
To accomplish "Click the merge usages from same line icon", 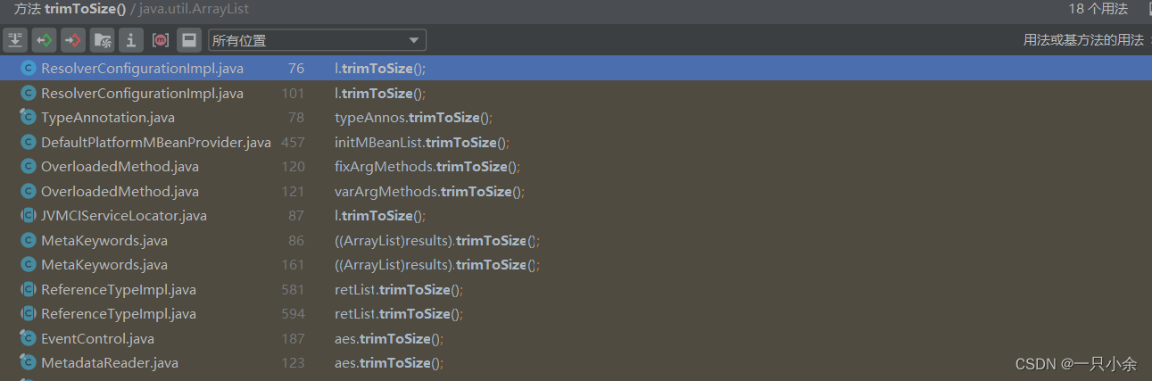I will coord(15,40).
